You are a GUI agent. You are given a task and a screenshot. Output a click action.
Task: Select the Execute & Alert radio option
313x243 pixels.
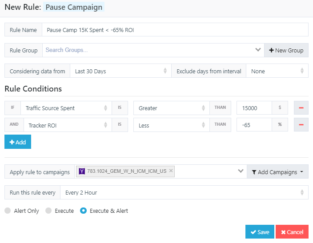83,211
